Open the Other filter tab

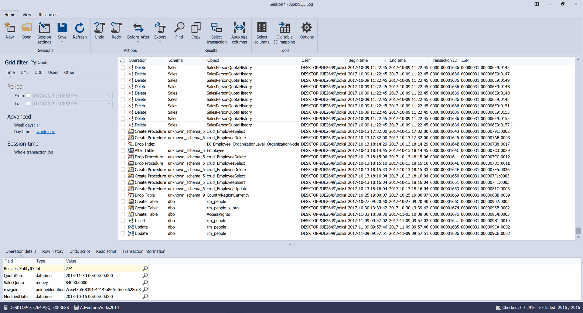69,72
